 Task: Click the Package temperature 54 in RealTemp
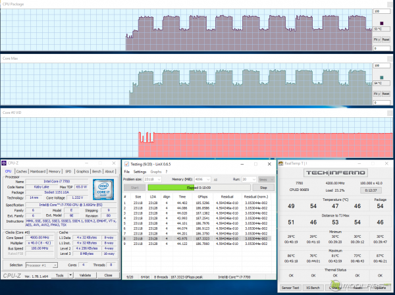pyautogui.click(x=380, y=206)
